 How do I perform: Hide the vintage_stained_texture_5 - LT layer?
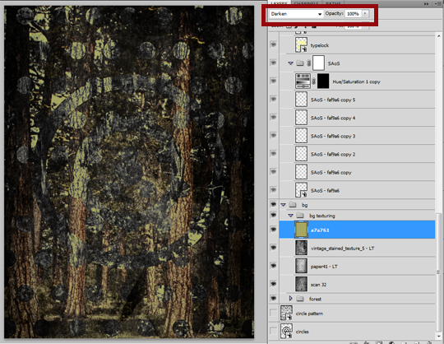pyautogui.click(x=273, y=248)
